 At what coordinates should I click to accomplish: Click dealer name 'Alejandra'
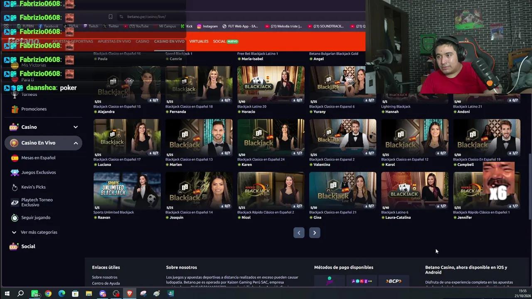coord(106,112)
